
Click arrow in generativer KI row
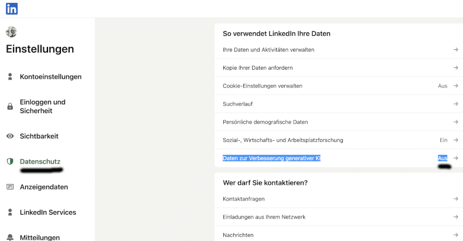point(455,158)
